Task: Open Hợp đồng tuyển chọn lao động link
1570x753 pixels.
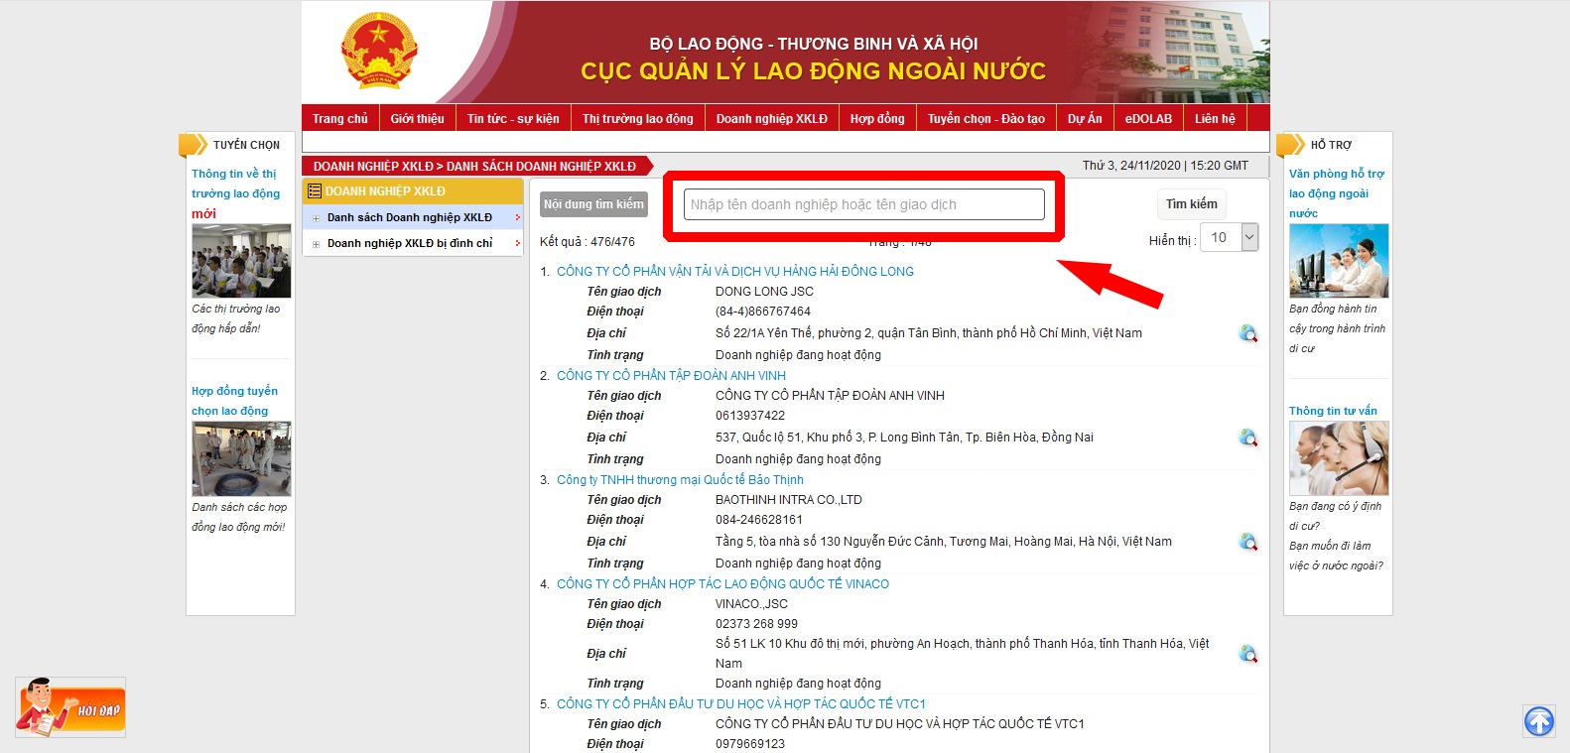Action: 234,401
